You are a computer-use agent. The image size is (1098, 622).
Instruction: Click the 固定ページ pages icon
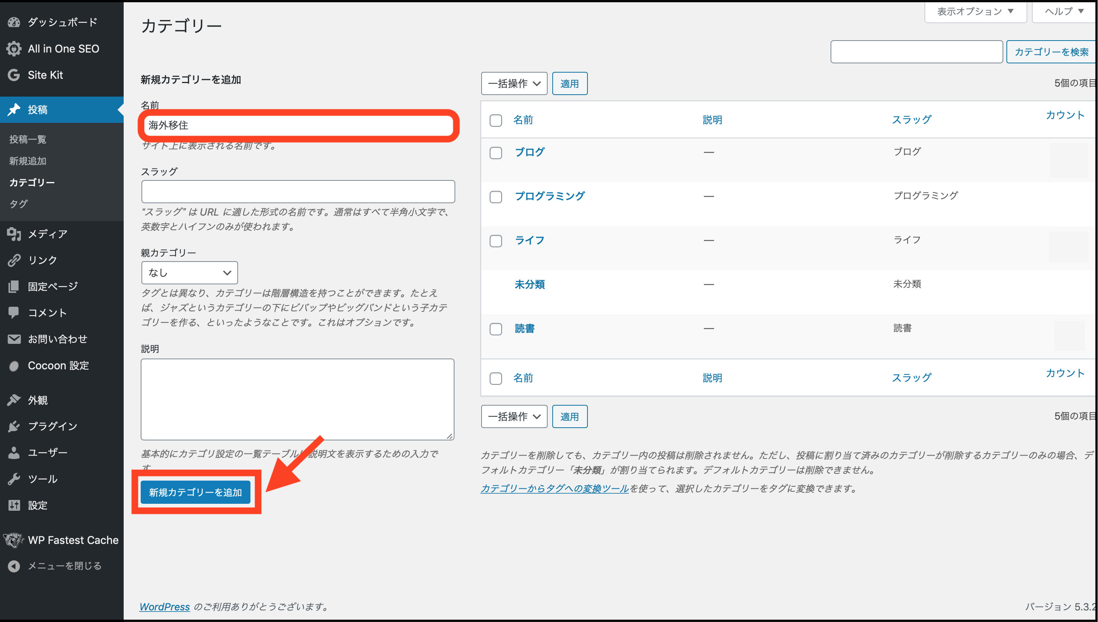[14, 287]
